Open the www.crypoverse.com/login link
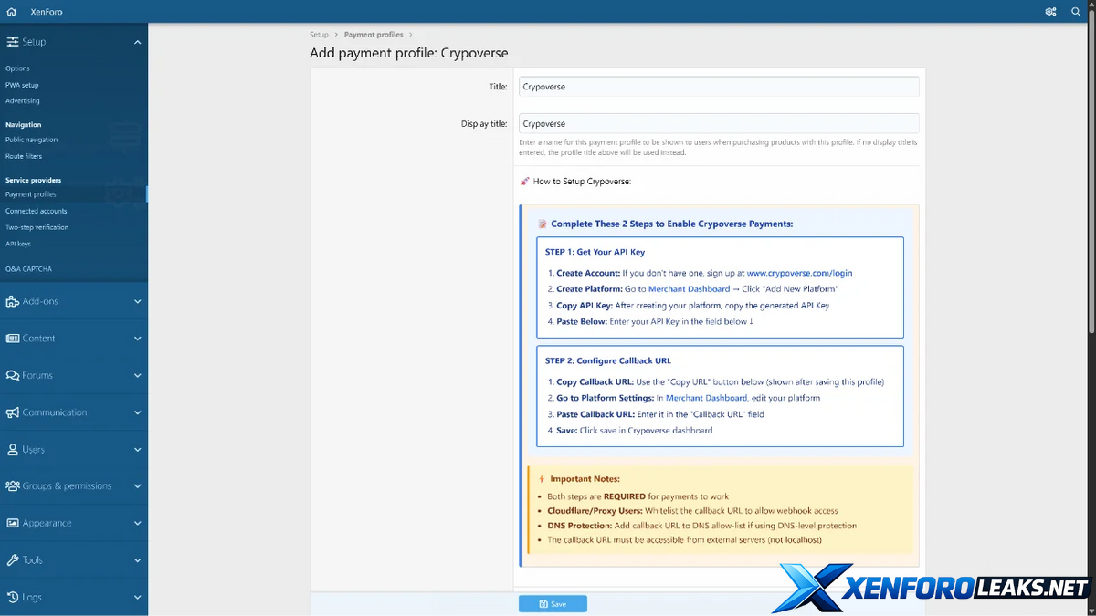The image size is (1096, 616). [x=799, y=273]
